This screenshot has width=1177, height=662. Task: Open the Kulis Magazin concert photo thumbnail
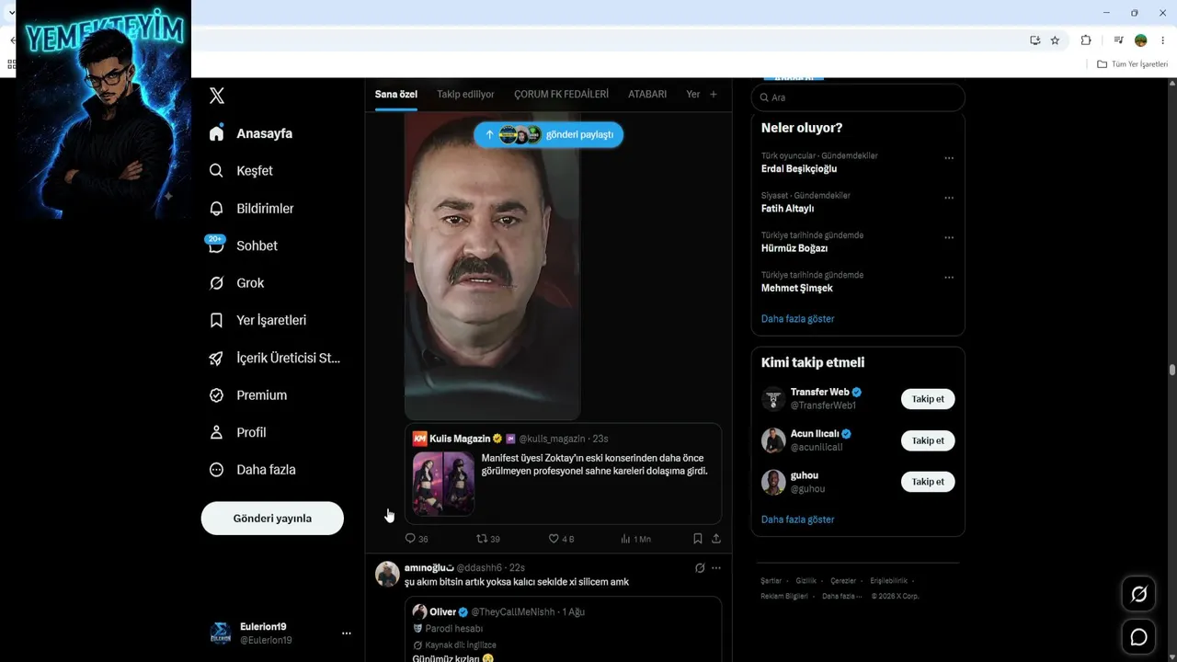[x=443, y=483]
